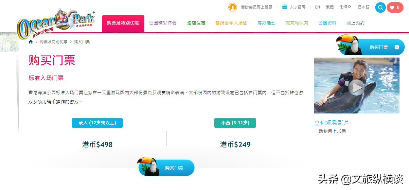The image size is (409, 190).
Task: Select 购票及特别优惠 navigation tab
Action: 123,23
